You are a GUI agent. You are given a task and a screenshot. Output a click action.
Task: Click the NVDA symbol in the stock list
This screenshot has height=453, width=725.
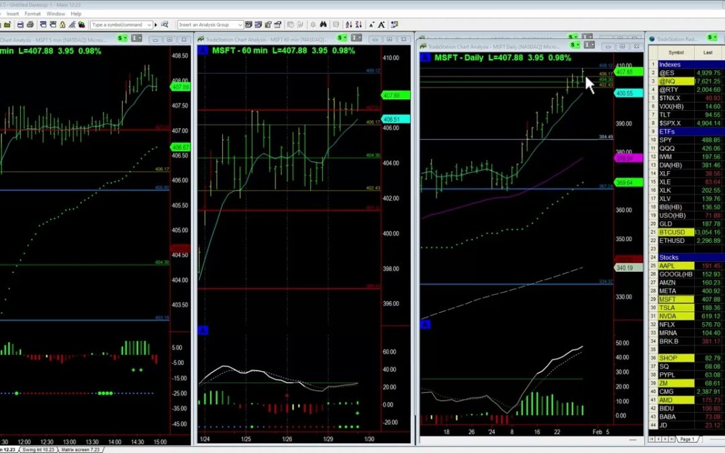tap(668, 316)
